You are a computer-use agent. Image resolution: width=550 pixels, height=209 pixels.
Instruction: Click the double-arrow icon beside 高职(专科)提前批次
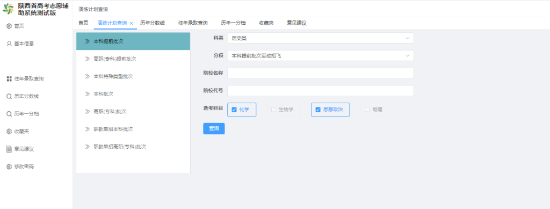click(x=88, y=59)
